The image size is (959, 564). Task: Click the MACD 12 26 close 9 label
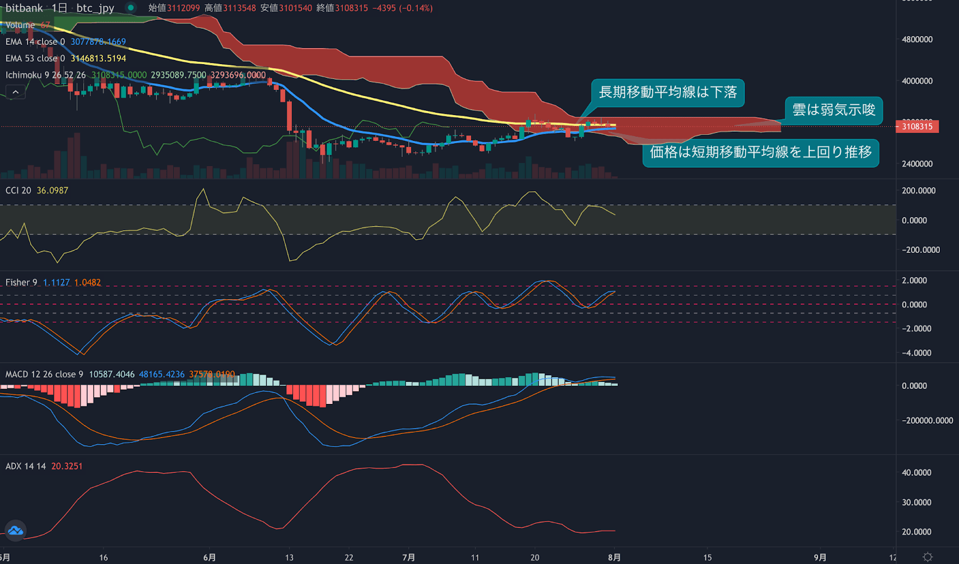[x=44, y=374]
